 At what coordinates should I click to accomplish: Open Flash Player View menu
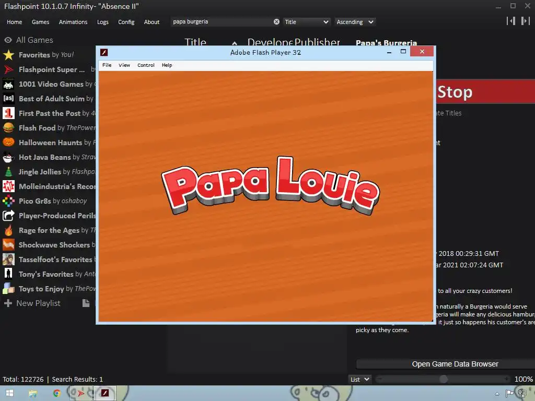[x=124, y=65]
